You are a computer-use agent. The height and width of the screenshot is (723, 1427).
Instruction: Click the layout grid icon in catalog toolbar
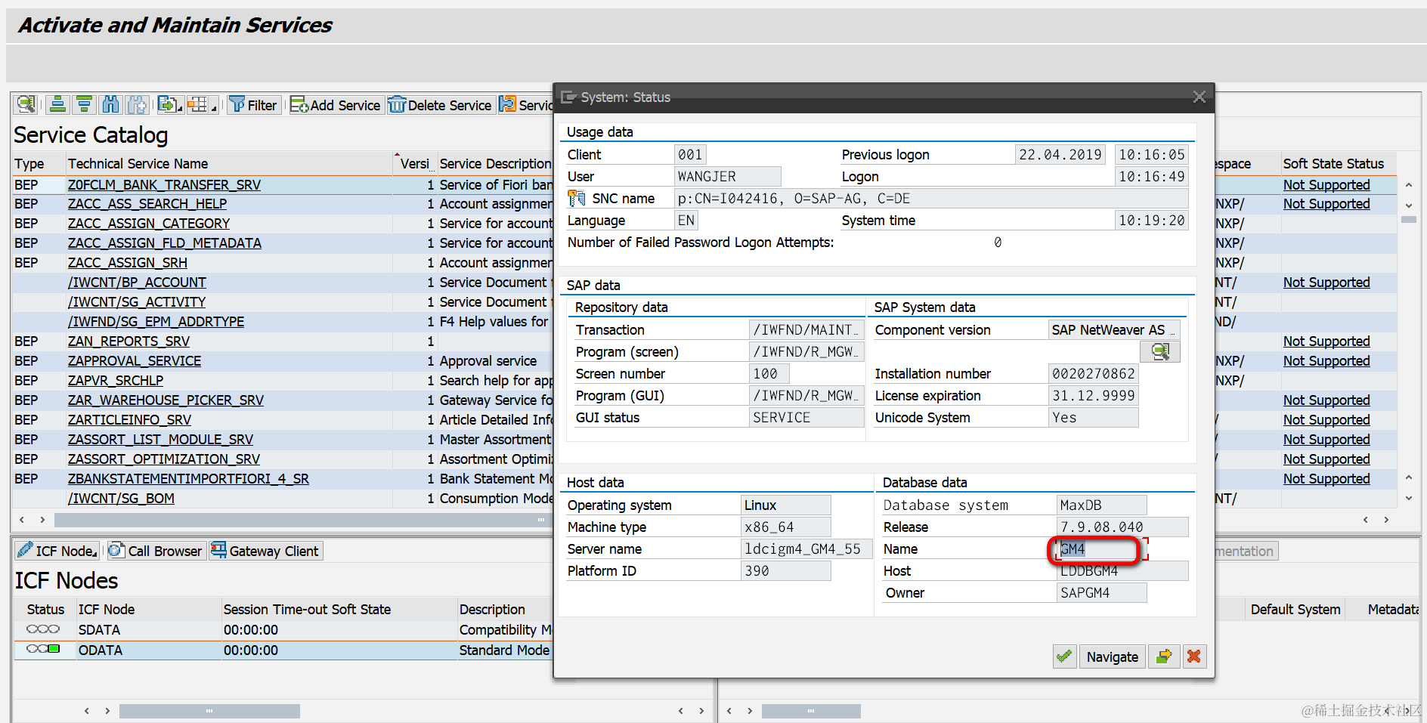197,104
